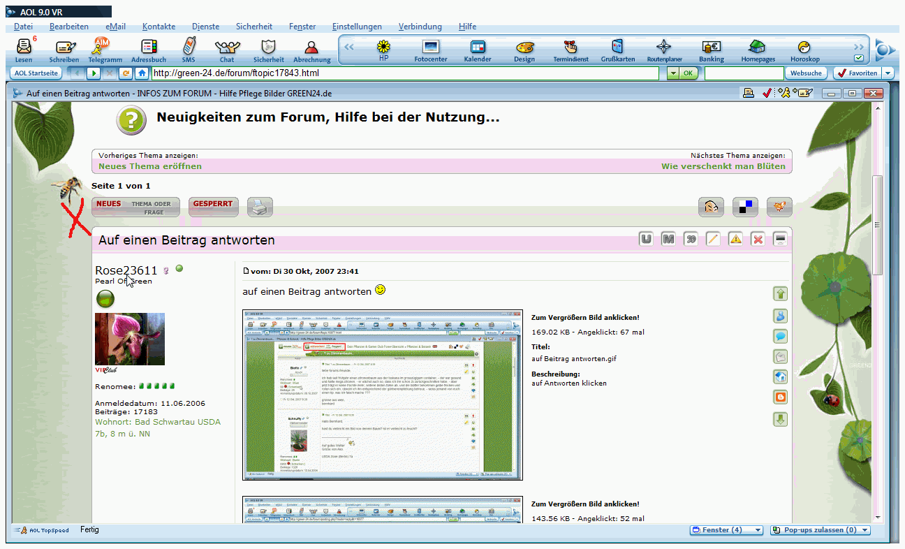Open the Bearbeiten menu

tap(69, 27)
